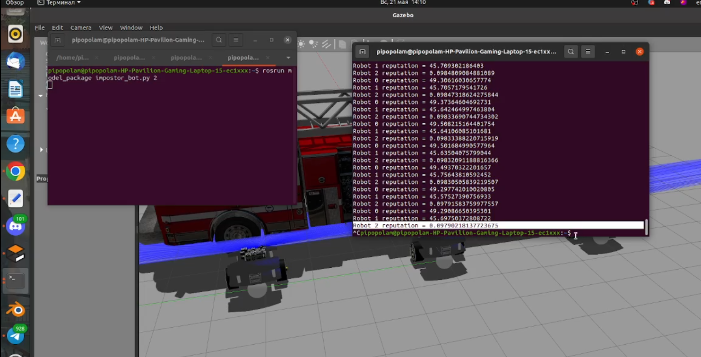Expand the upper tree item in Gazebo's World panel
This screenshot has height=357, width=701.
point(41,96)
